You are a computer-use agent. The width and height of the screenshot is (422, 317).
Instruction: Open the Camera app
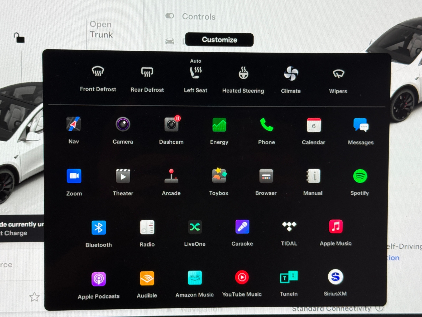pyautogui.click(x=123, y=130)
